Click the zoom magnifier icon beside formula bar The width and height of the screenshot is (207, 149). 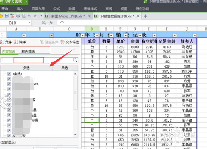pyautogui.click(x=44, y=23)
